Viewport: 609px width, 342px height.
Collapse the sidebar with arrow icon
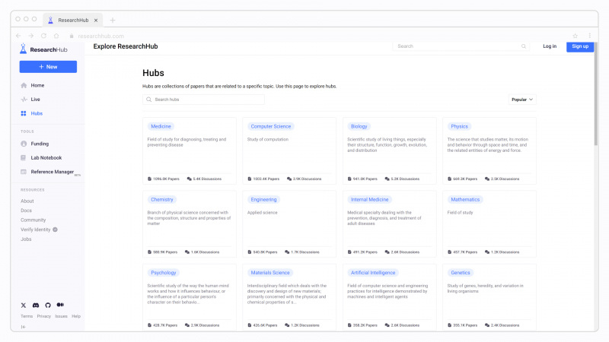pyautogui.click(x=24, y=327)
